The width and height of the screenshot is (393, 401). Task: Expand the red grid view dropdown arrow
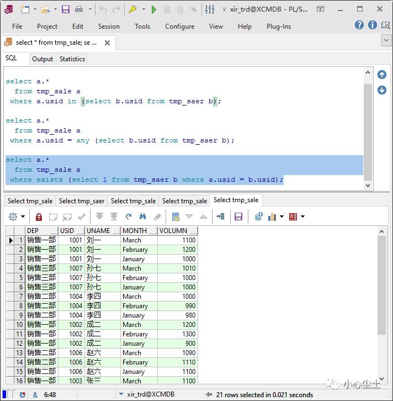coord(303,217)
